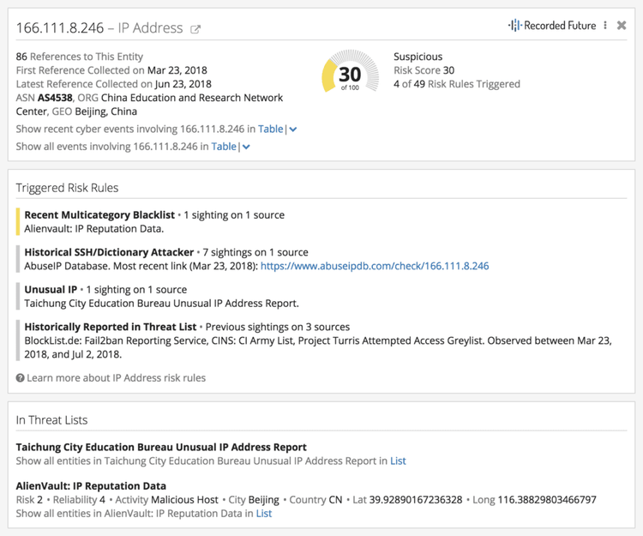
Task: Open the three-dot options menu
Action: [605, 26]
